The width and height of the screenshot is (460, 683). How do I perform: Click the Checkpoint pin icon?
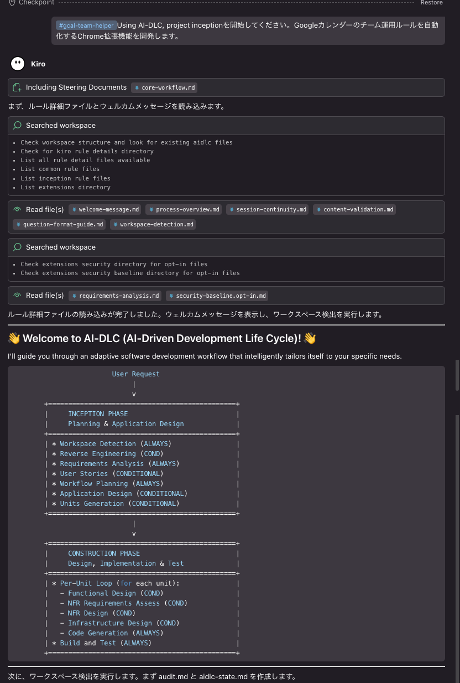click(12, 3)
